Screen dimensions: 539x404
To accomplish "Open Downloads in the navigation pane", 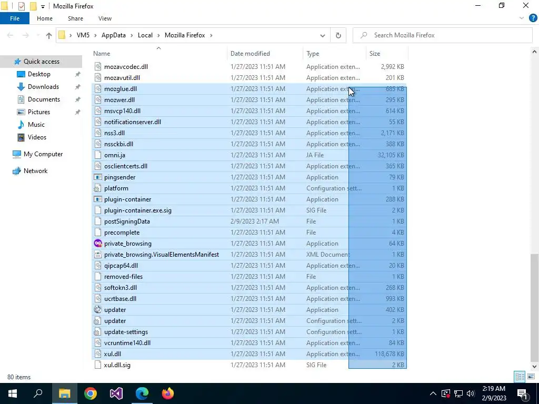I will coord(43,87).
